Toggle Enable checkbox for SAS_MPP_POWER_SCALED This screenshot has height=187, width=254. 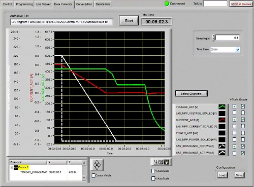coord(243,139)
